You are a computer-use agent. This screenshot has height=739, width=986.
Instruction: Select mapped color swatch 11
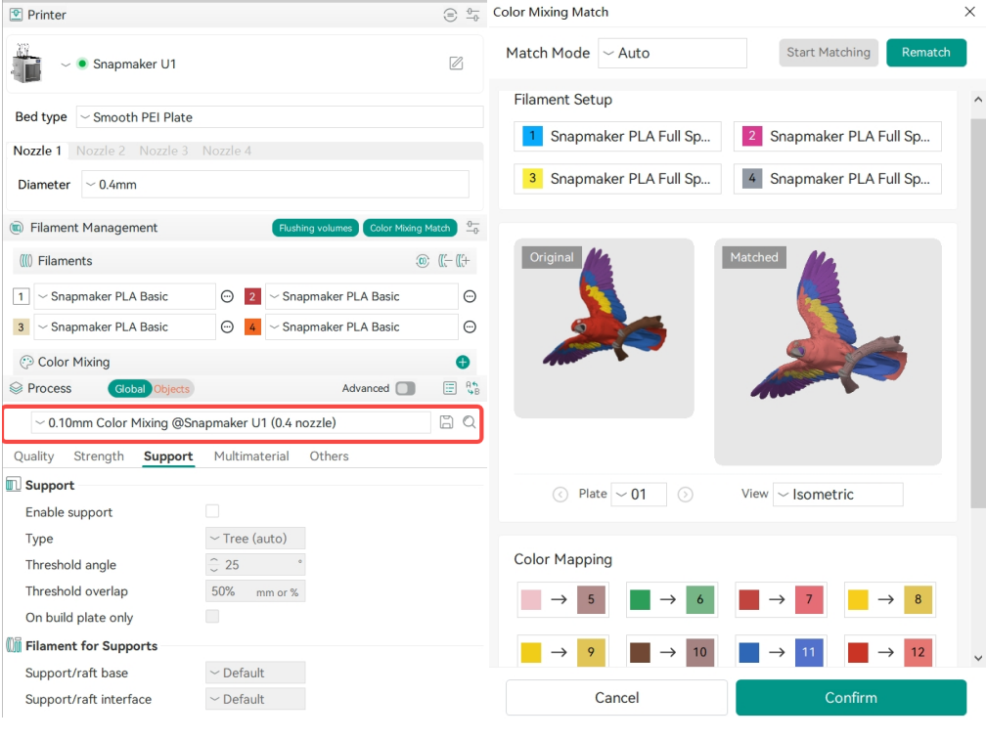click(809, 652)
